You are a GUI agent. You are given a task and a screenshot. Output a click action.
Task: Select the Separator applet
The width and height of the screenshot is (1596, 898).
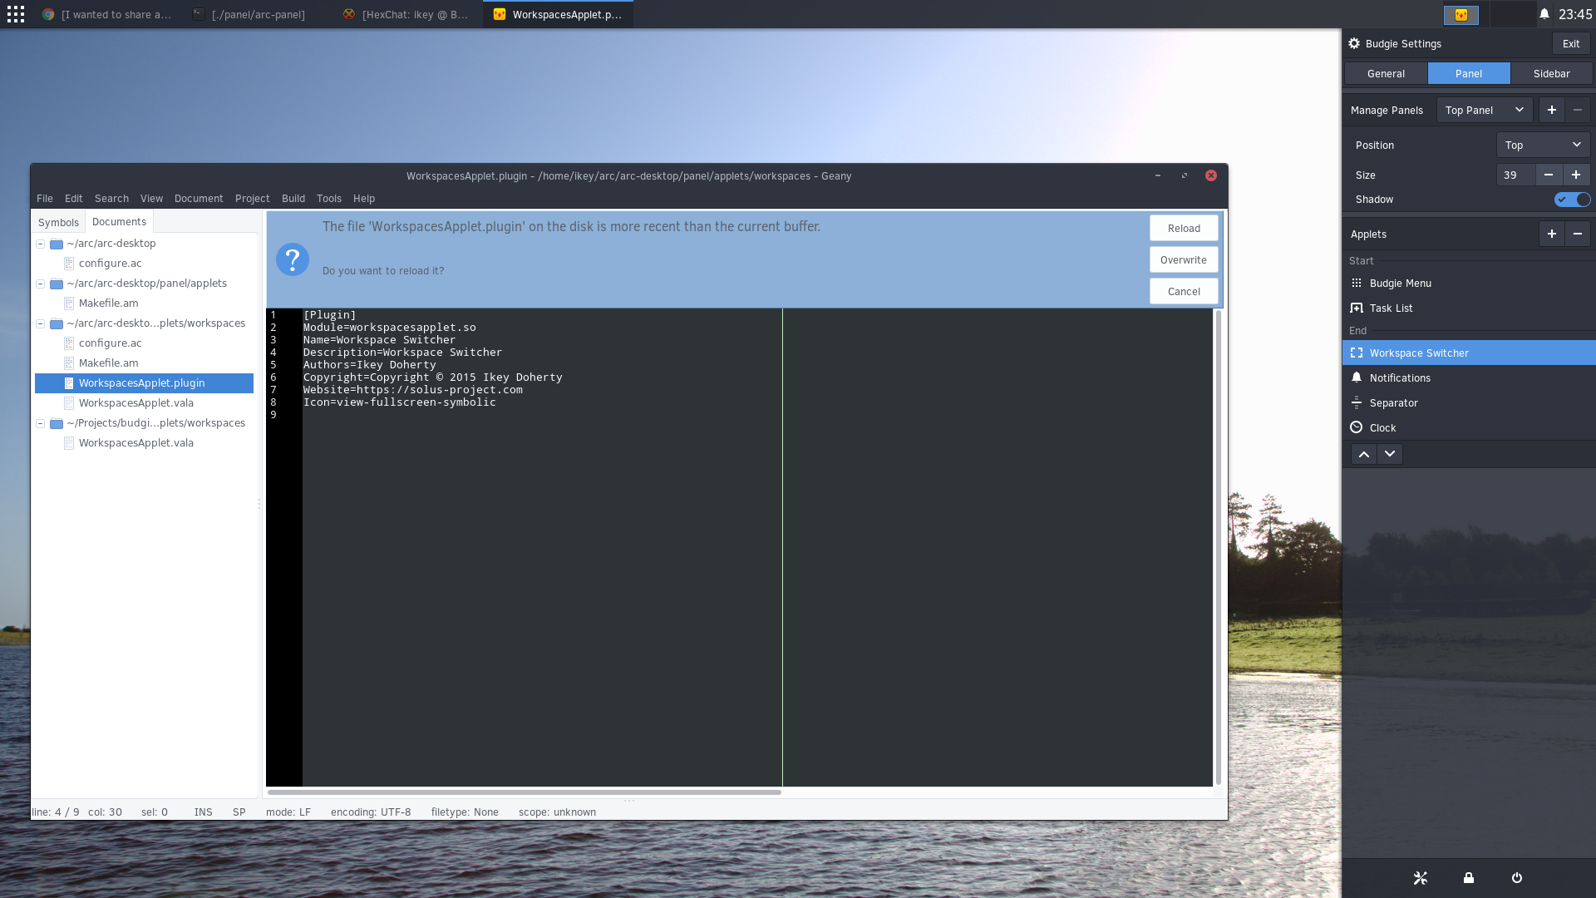1469,403
